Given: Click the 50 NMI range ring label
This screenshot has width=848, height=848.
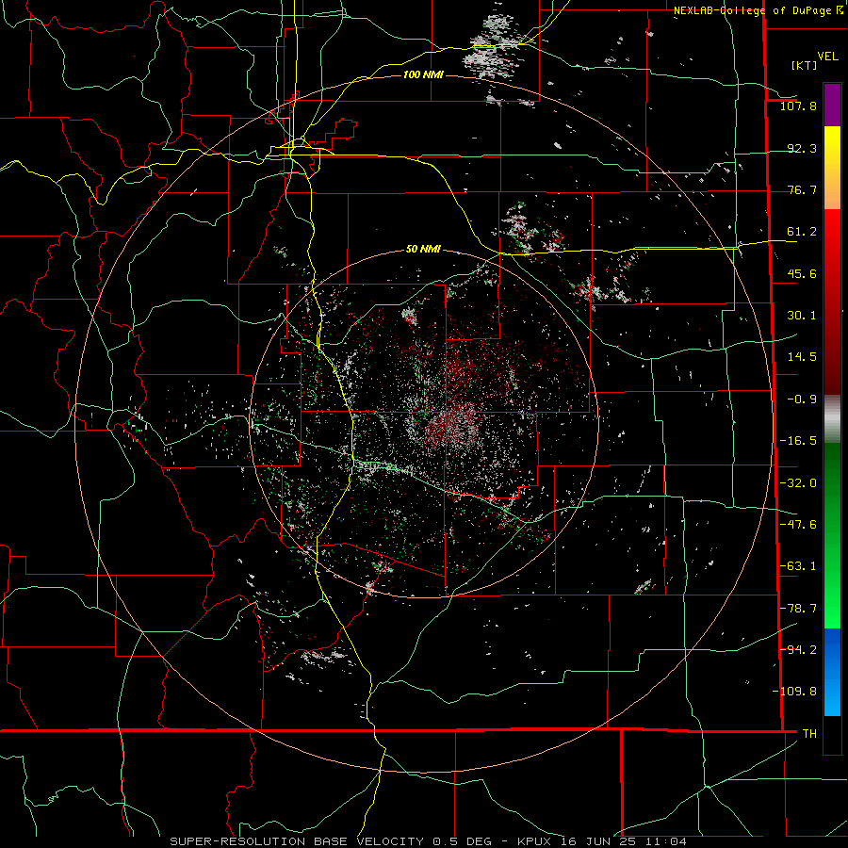Looking at the screenshot, I should pyautogui.click(x=423, y=250).
